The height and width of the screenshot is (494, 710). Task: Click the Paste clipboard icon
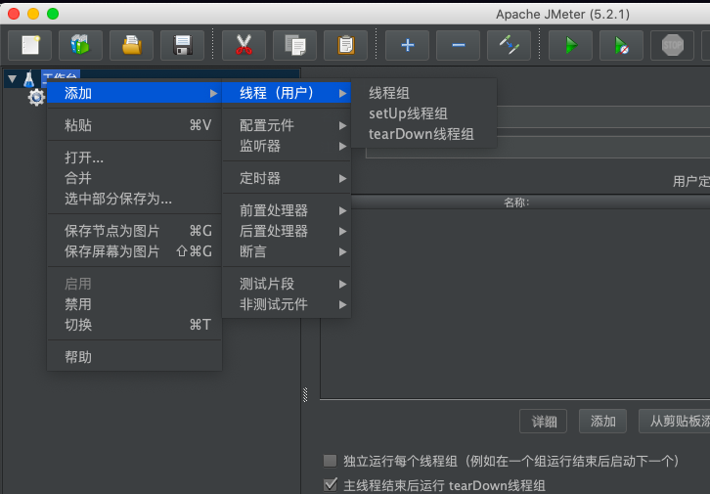345,45
